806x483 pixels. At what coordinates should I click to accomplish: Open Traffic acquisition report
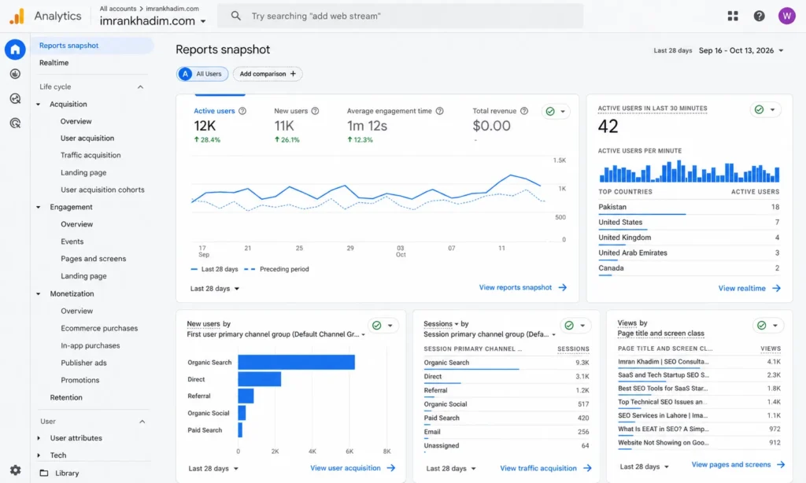(x=91, y=155)
